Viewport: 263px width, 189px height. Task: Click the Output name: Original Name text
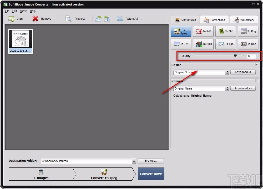(x=193, y=96)
